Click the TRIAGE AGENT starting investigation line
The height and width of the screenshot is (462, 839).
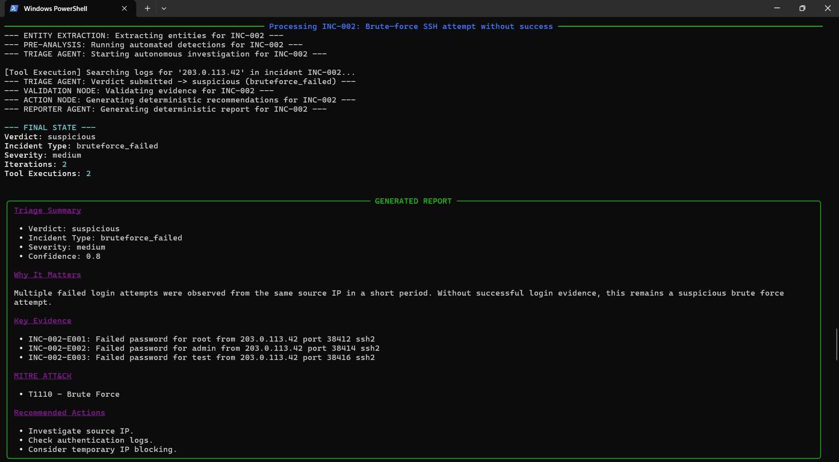[165, 54]
